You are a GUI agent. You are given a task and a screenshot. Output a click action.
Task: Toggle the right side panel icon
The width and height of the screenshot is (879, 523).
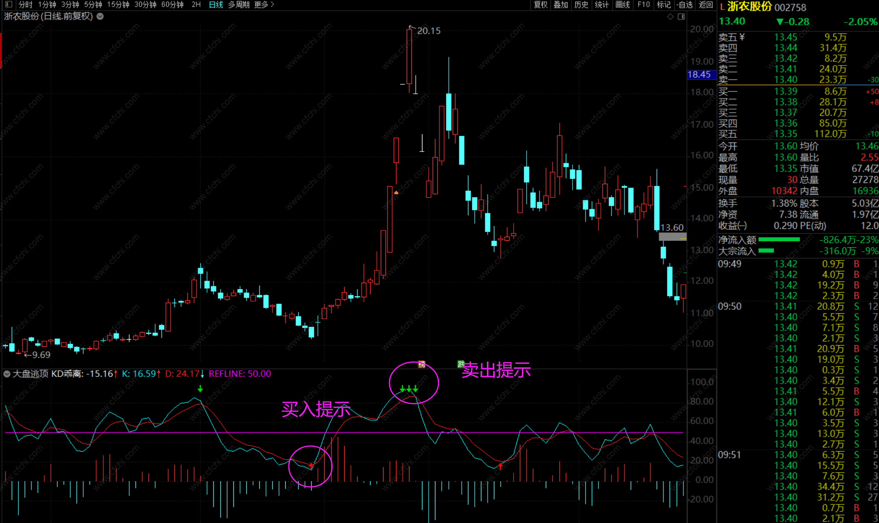[x=681, y=16]
